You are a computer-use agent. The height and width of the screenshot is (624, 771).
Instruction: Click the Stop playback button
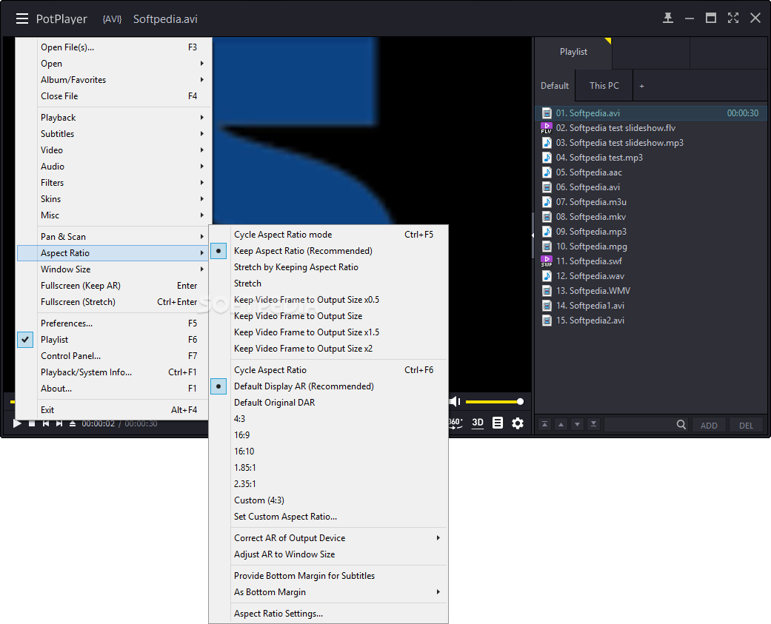pos(31,423)
